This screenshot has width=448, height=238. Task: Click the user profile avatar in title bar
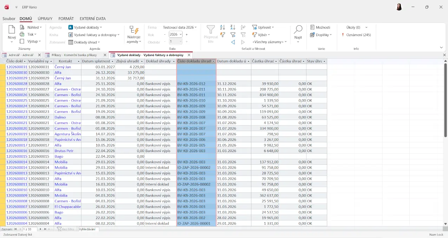pos(399,7)
